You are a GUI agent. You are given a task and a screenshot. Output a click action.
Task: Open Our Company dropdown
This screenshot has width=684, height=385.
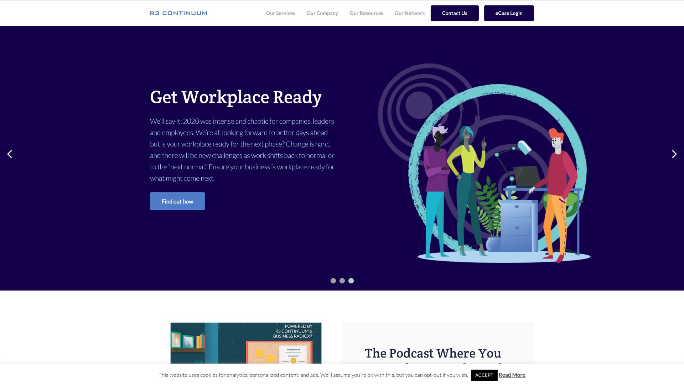pyautogui.click(x=322, y=13)
